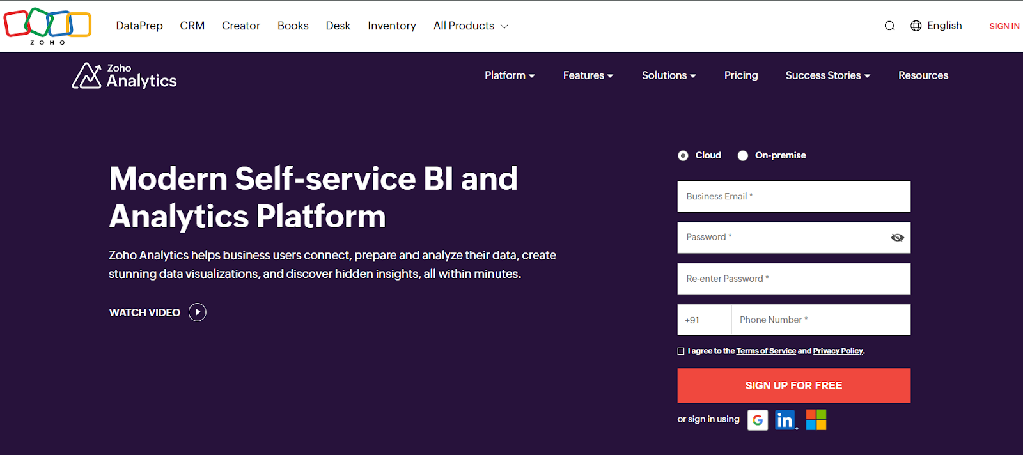The image size is (1023, 455).
Task: Expand the Solutions menu
Action: coord(669,75)
